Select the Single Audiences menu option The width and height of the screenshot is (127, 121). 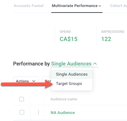[x=72, y=74]
